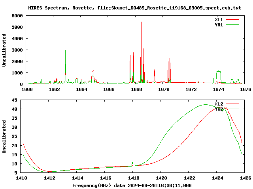253x189 pixels.
Task: Click the 1660 x-axis tick label
Action: tap(27, 89)
